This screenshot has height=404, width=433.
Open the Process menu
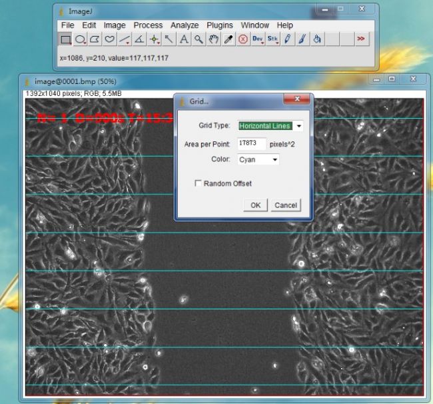[148, 25]
